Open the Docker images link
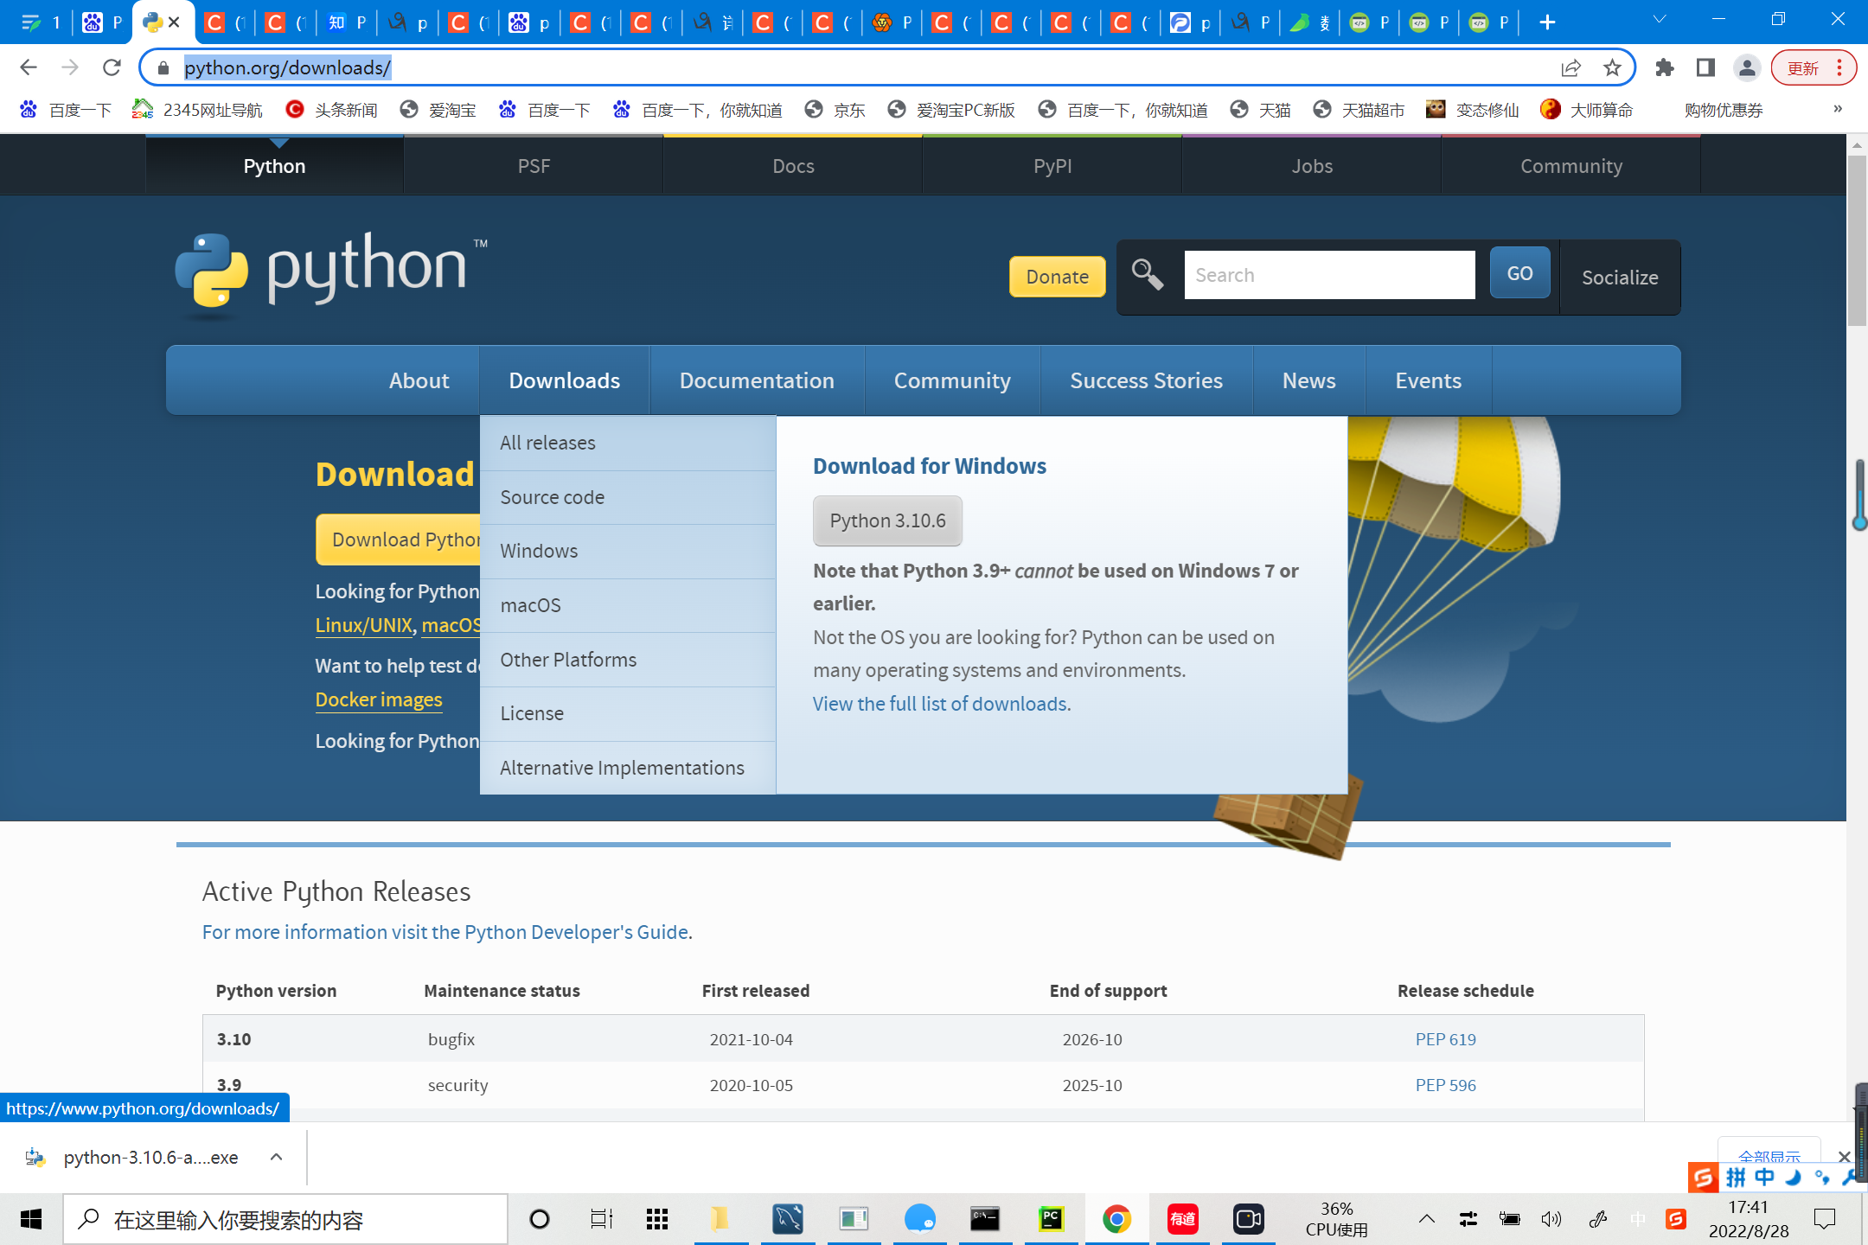Screen dimensions: 1868x1245 pyautogui.click(x=379, y=699)
